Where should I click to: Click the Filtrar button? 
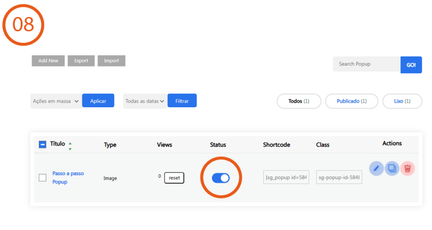click(182, 101)
